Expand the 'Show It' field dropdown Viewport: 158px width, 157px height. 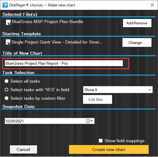149,90
